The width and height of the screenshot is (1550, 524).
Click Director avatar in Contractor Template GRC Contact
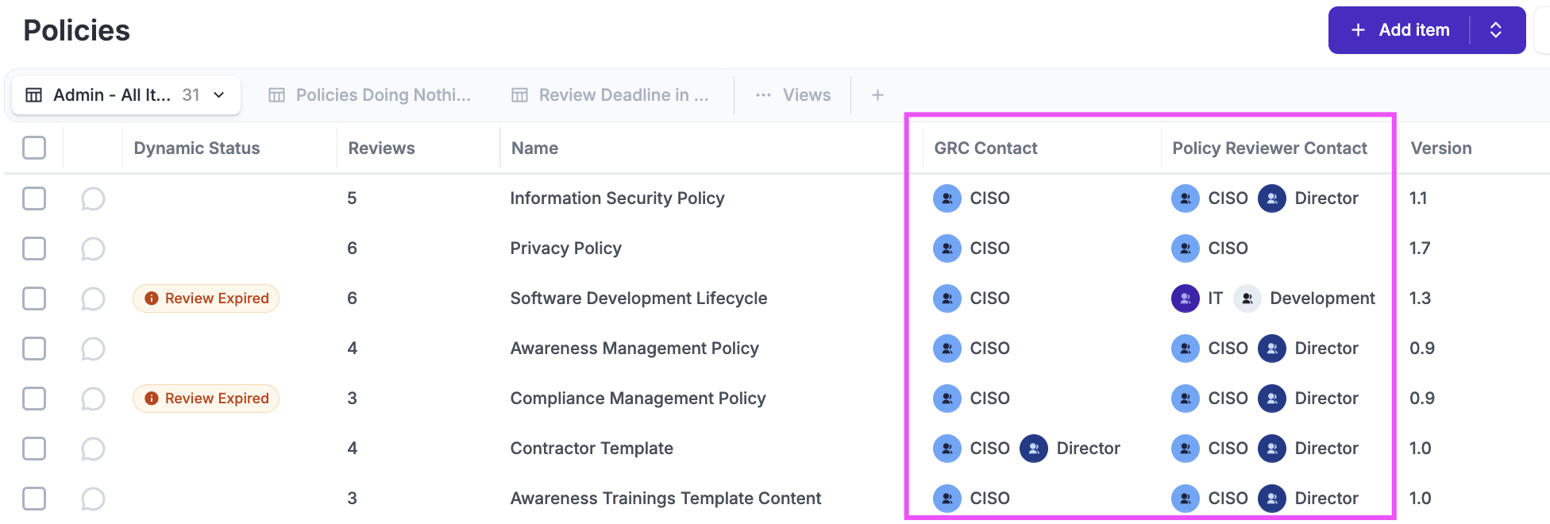tap(1033, 449)
